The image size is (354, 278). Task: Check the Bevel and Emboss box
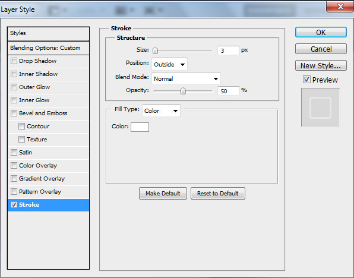click(x=14, y=113)
